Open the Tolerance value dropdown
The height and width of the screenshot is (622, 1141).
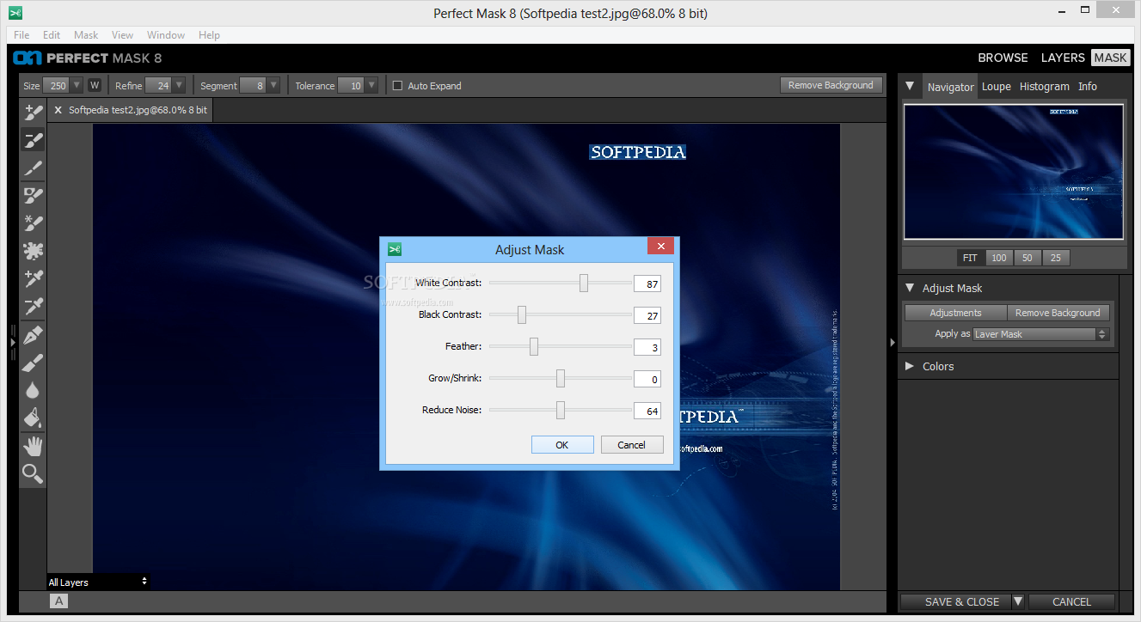pos(371,85)
